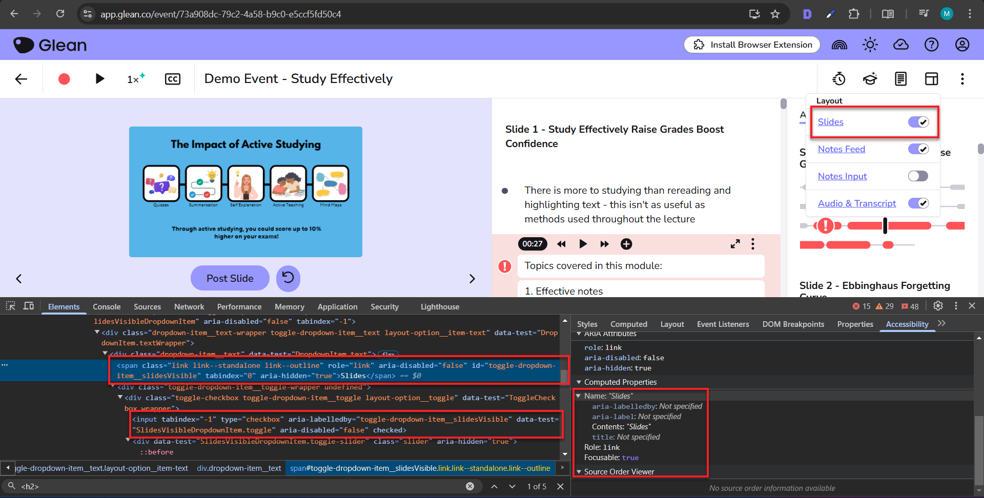Reset slide with circular arrow button
Screen dimensions: 984x498
point(288,278)
